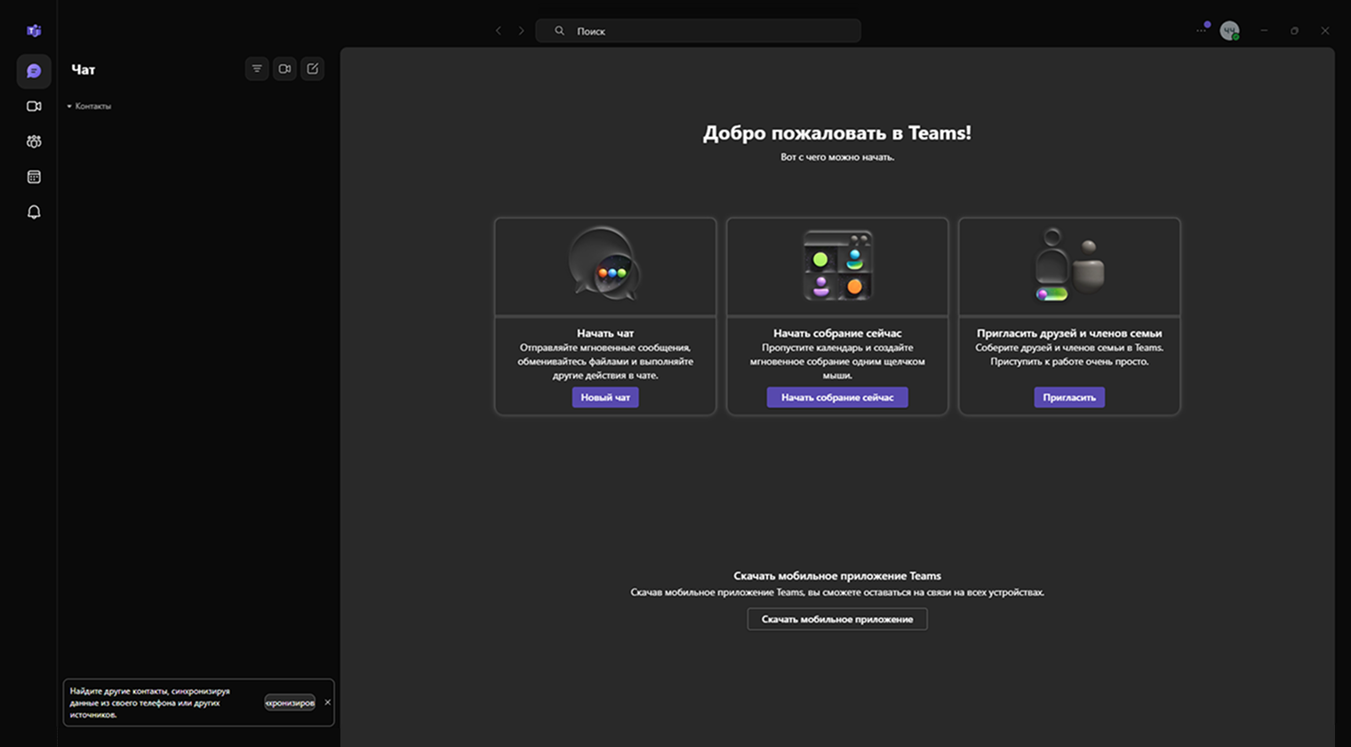Click Скачать мобильное приложение button
1351x747 pixels.
(x=837, y=619)
